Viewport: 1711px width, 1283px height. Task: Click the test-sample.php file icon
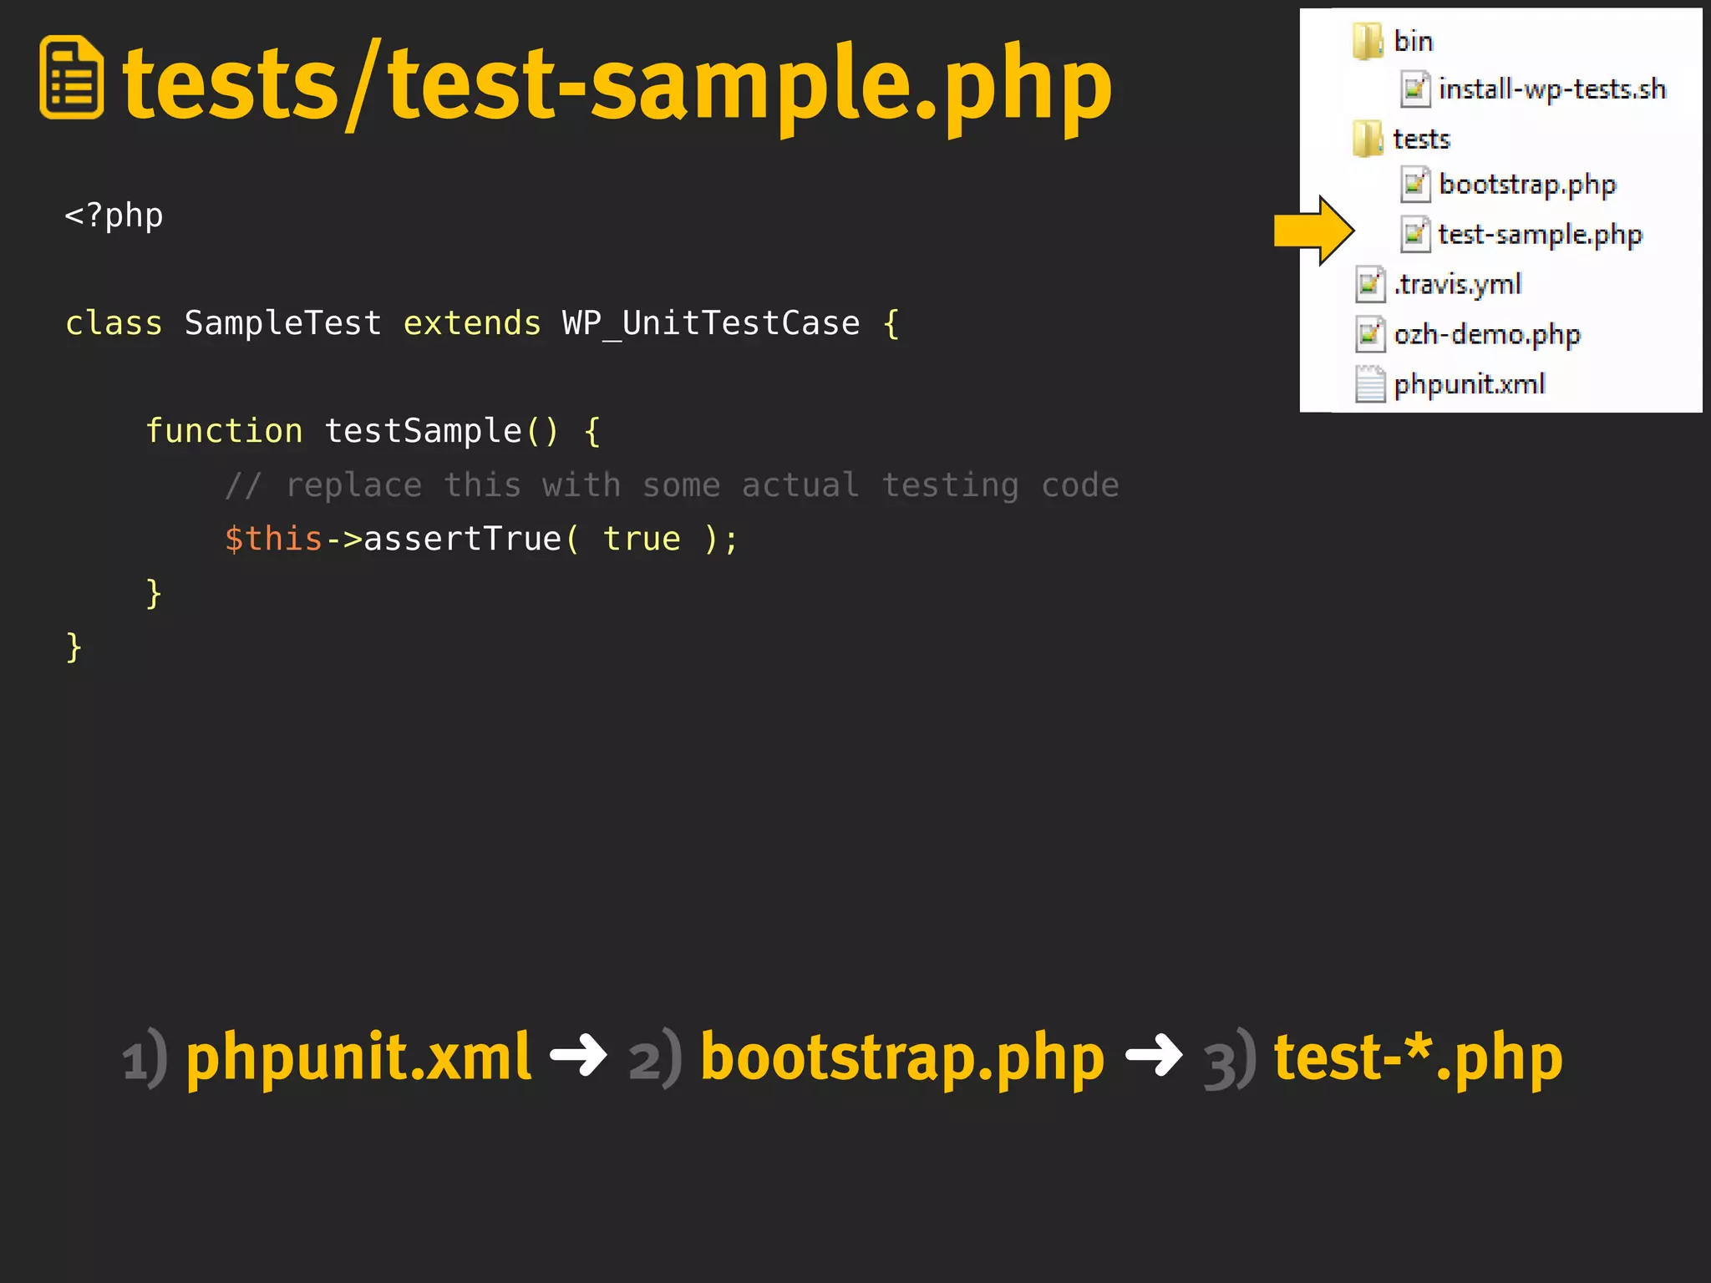1415,235
